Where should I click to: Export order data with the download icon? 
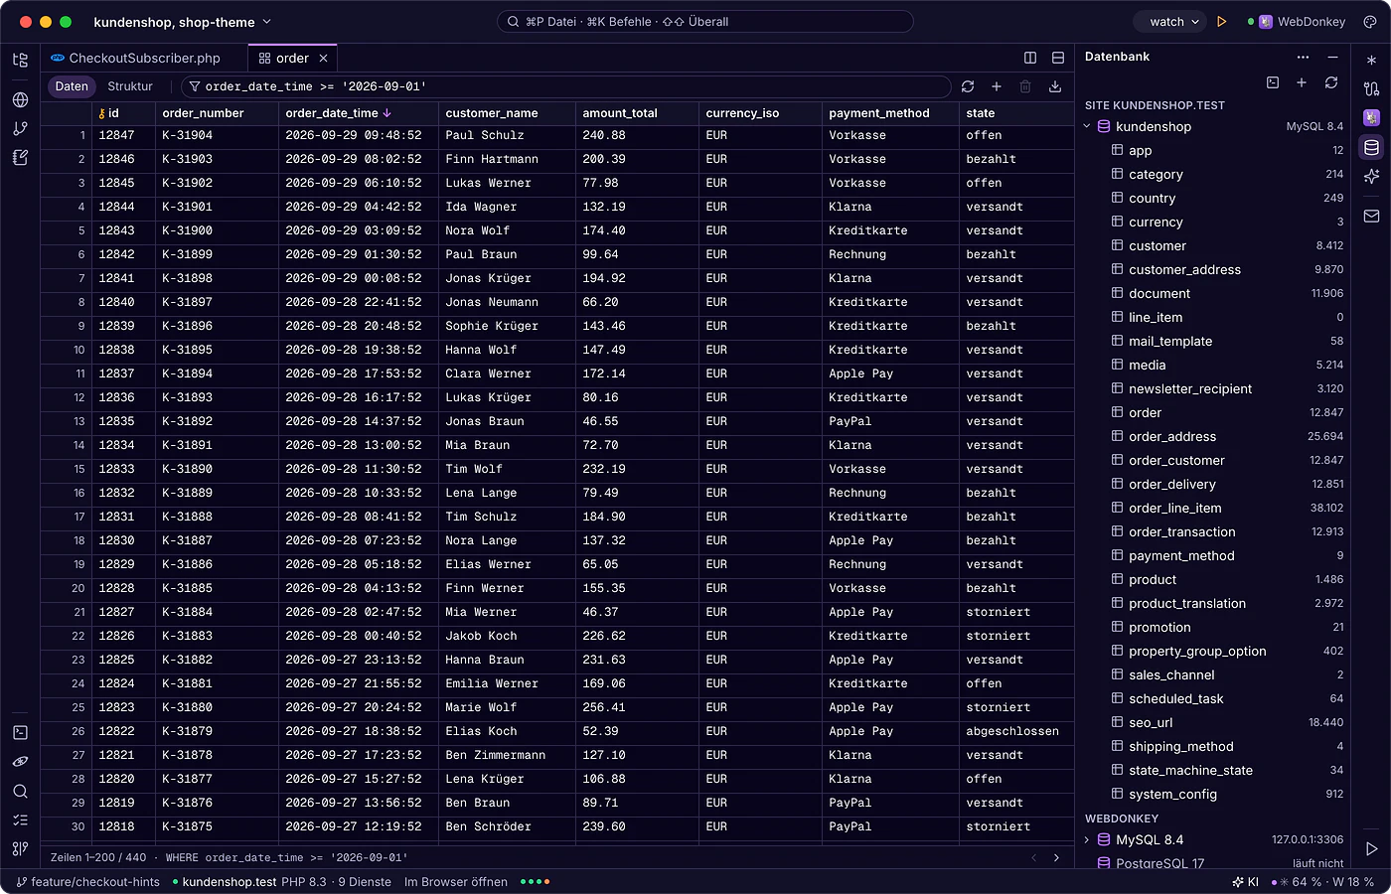(x=1055, y=86)
